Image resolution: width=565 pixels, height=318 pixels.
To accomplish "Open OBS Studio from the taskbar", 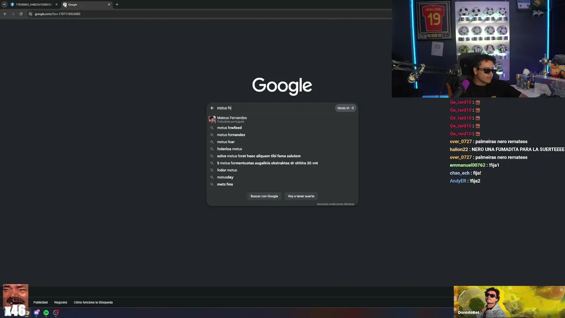I will 56,313.
